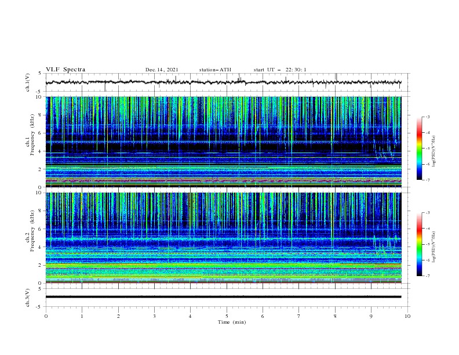This screenshot has width=459, height=355.
Task: Click the "ch.1(V)" waveform axis label
Action: pyautogui.click(x=28, y=82)
